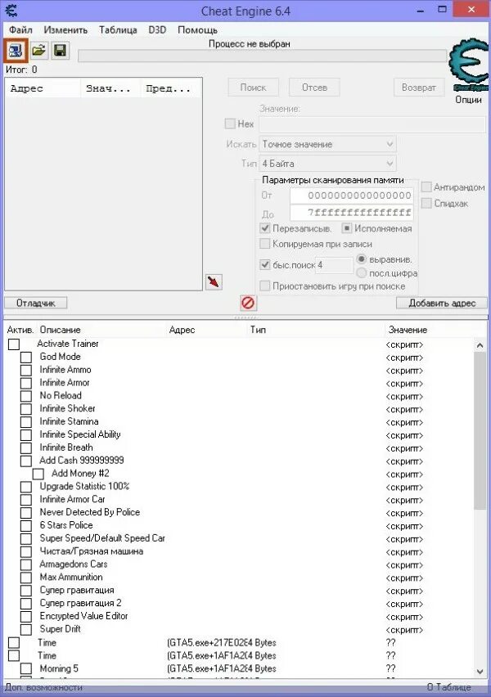Click the save floppy disk icon

point(60,50)
